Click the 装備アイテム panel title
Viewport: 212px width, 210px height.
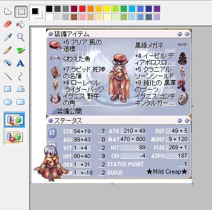(x=72, y=34)
